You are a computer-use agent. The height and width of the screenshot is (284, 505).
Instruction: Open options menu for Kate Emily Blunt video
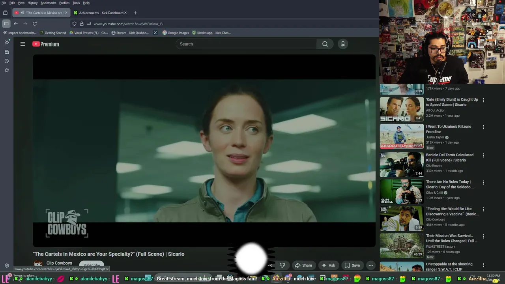click(x=483, y=100)
